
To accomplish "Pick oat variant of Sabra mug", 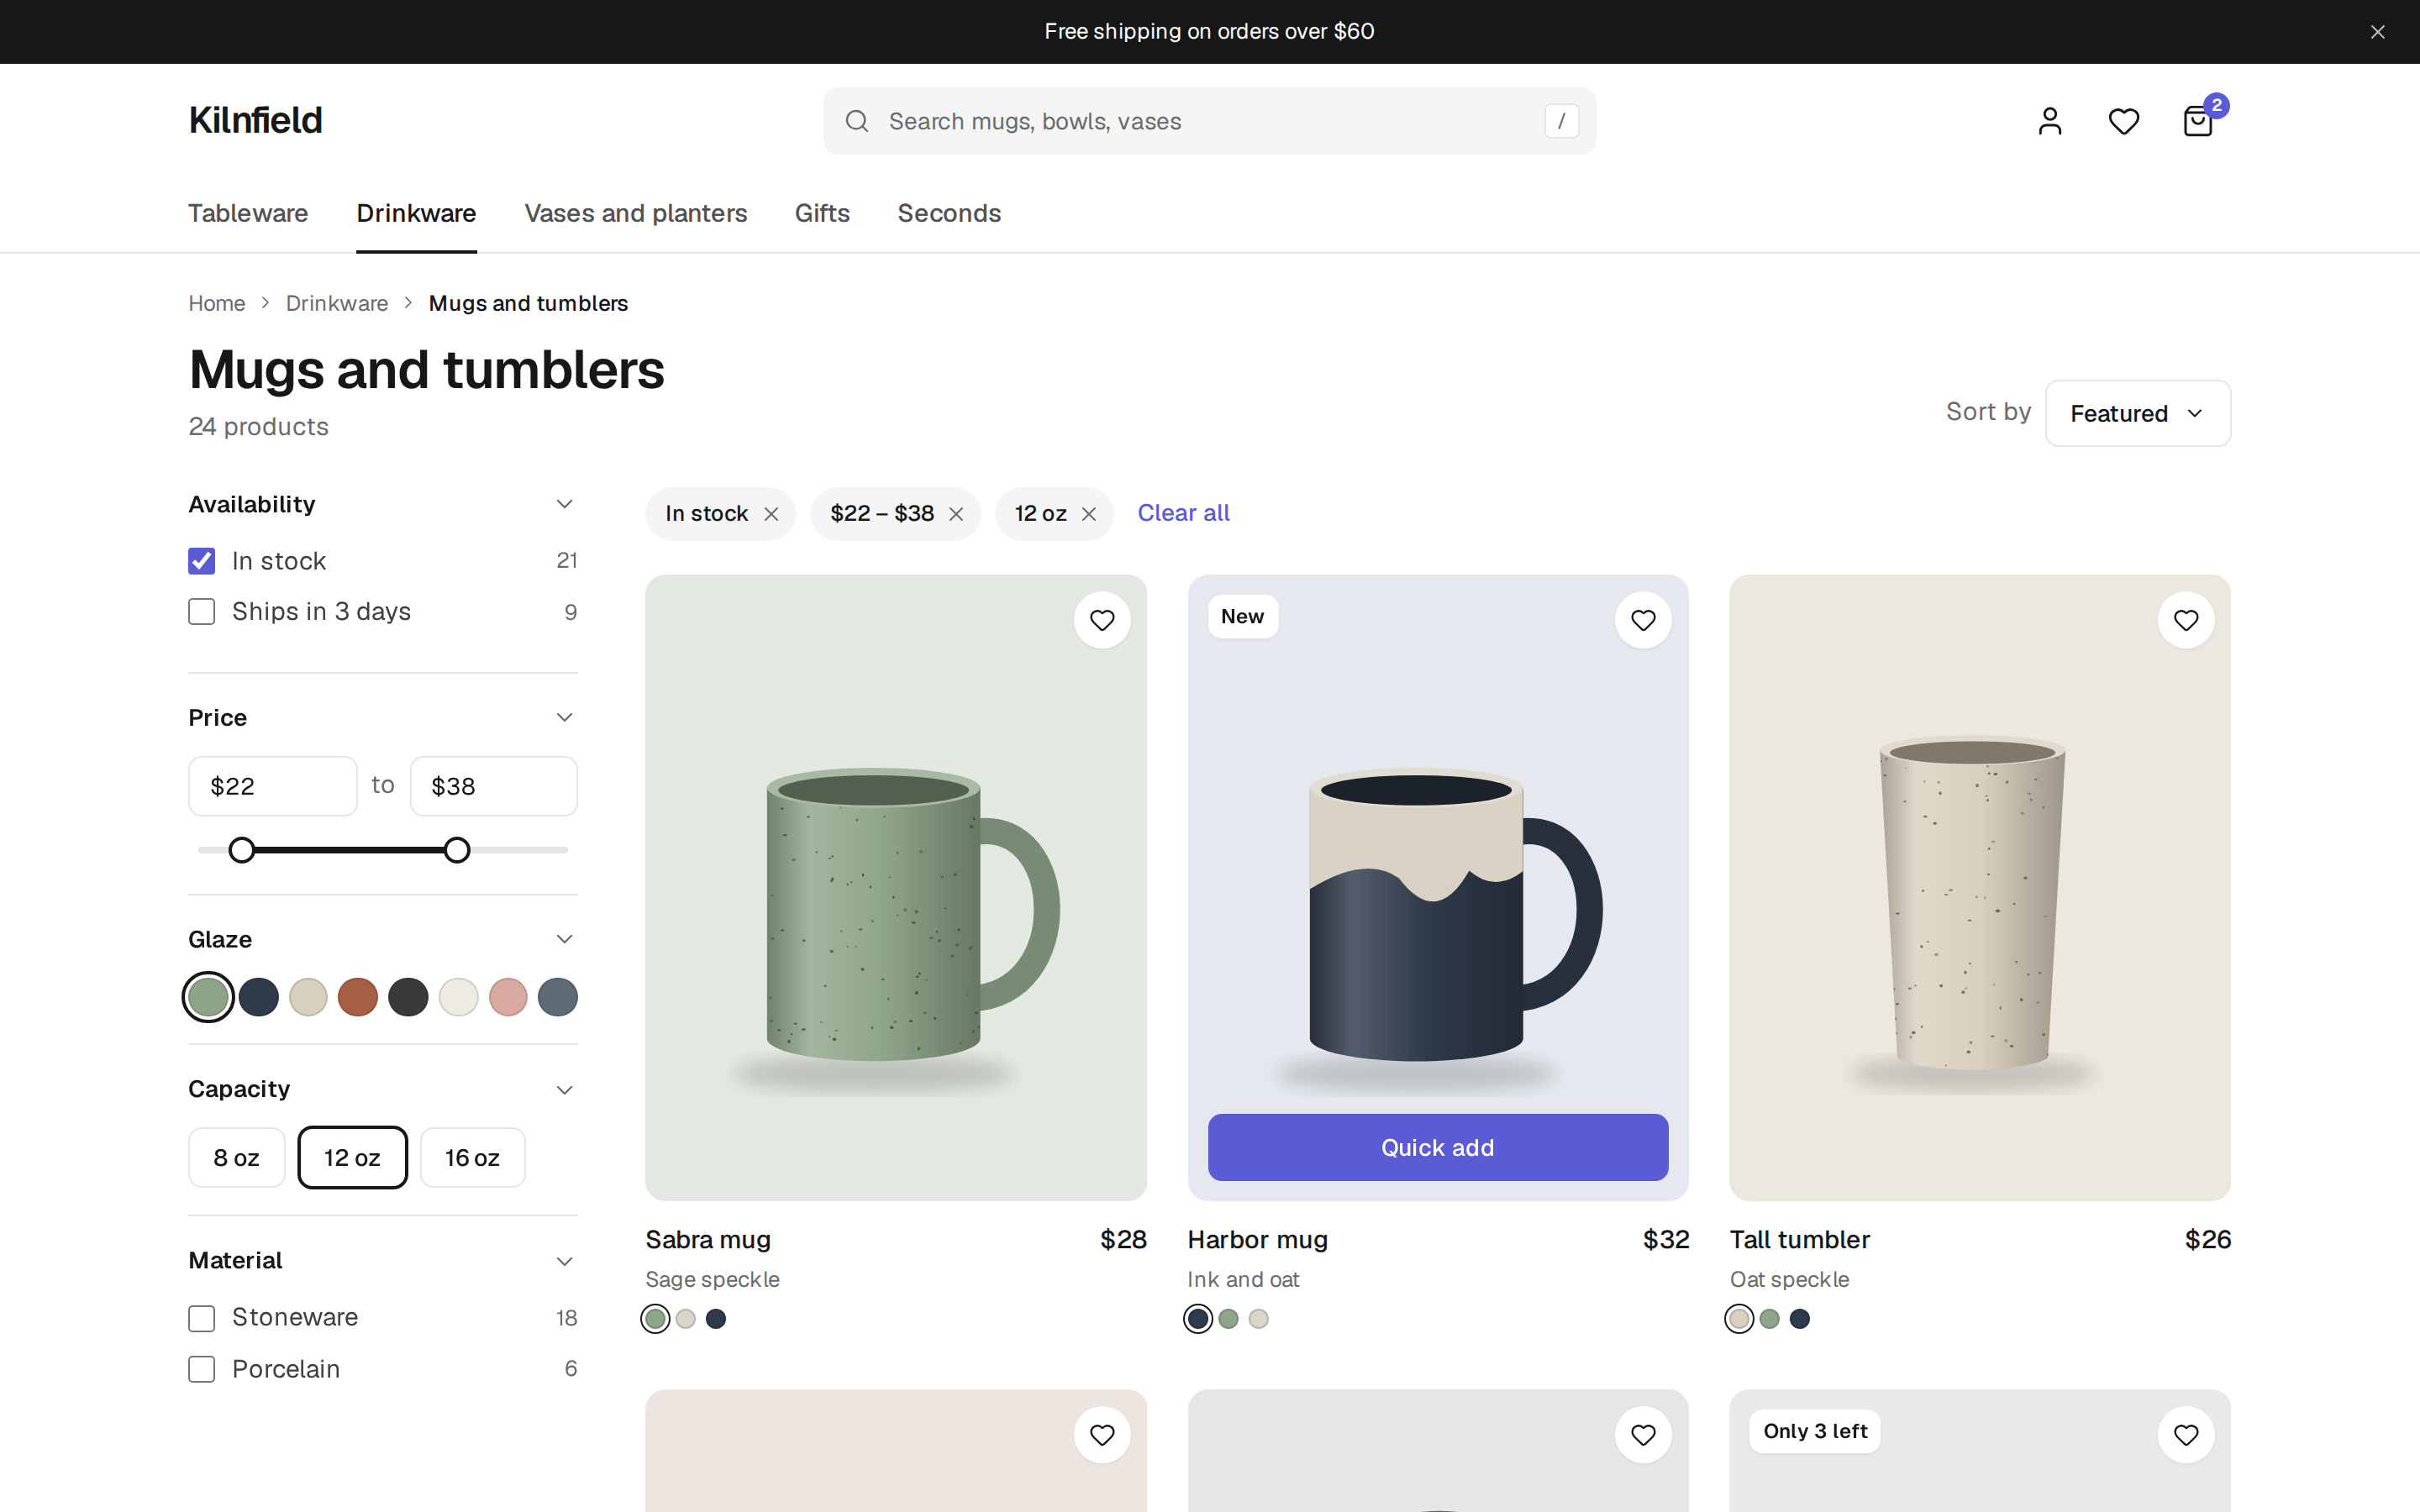I will [x=686, y=1319].
